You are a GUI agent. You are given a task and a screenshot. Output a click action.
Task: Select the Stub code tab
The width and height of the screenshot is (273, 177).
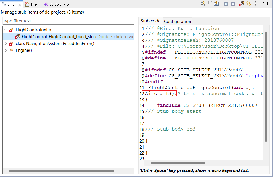point(150,21)
